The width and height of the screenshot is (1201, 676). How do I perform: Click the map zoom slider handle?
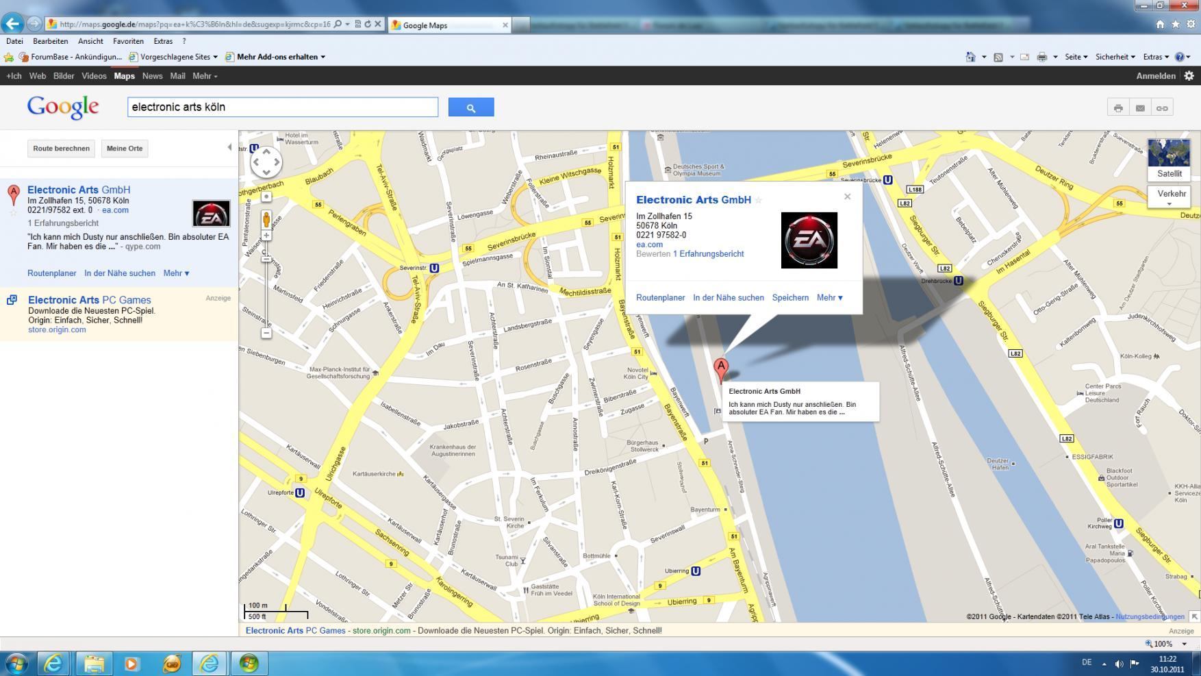pyautogui.click(x=266, y=258)
